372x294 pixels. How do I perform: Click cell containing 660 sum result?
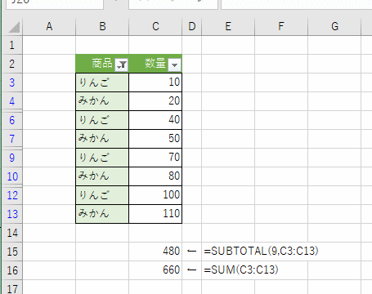155,270
